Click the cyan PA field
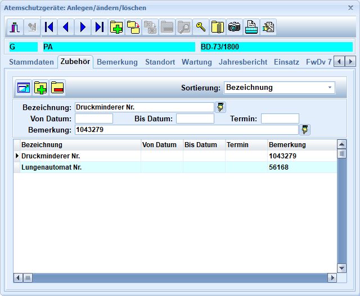This screenshot has width=360, height=296. point(119,47)
